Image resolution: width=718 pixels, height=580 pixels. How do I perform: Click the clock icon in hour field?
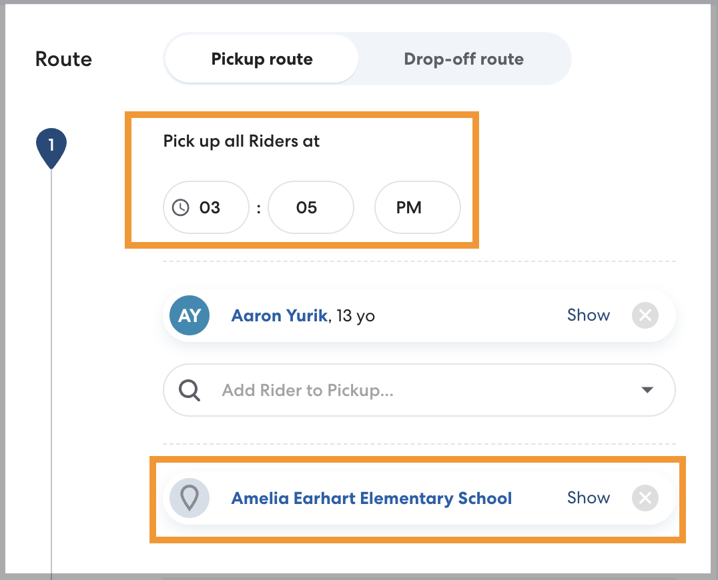click(x=181, y=207)
